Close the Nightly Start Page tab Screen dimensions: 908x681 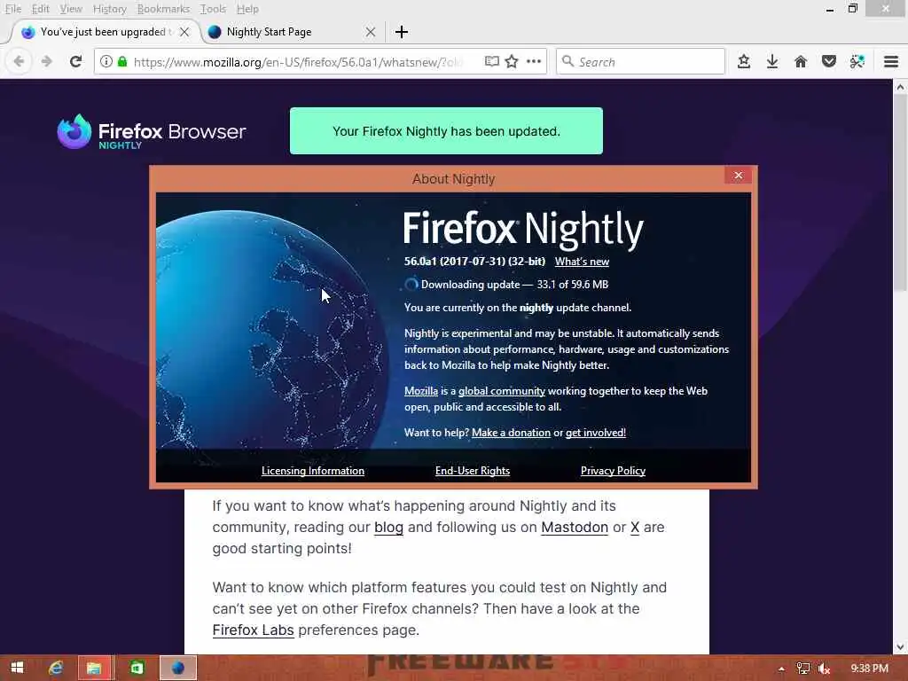[x=371, y=32]
